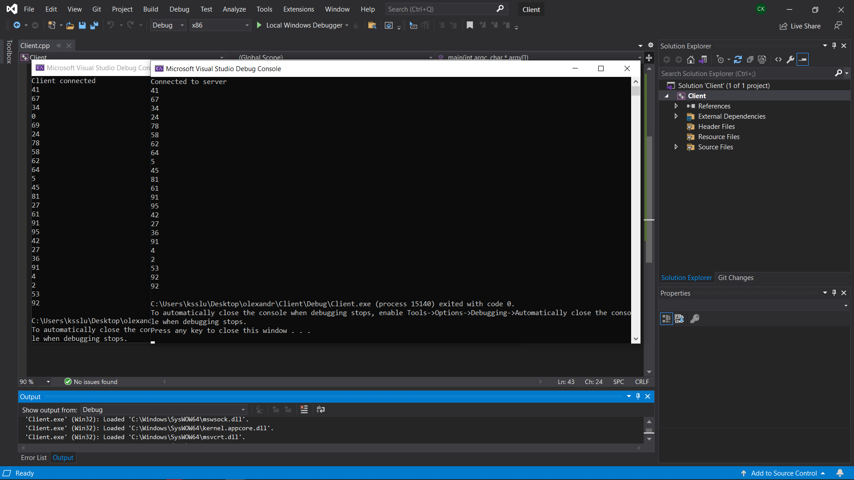Pin the Solution Explorer panel
Viewport: 854px width, 480px height.
tap(834, 46)
